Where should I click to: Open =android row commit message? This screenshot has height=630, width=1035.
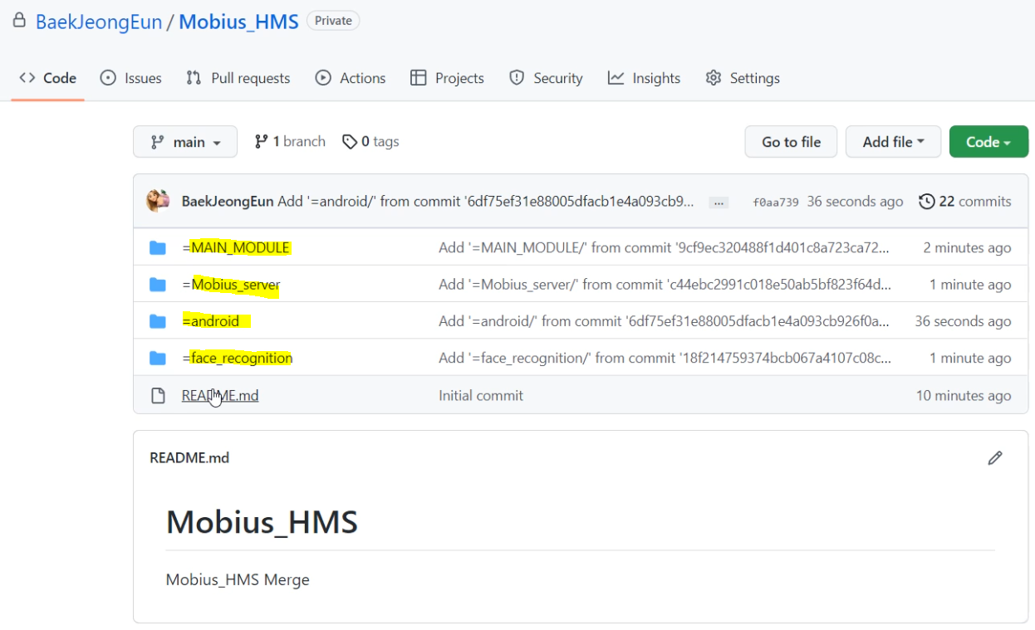tap(665, 321)
